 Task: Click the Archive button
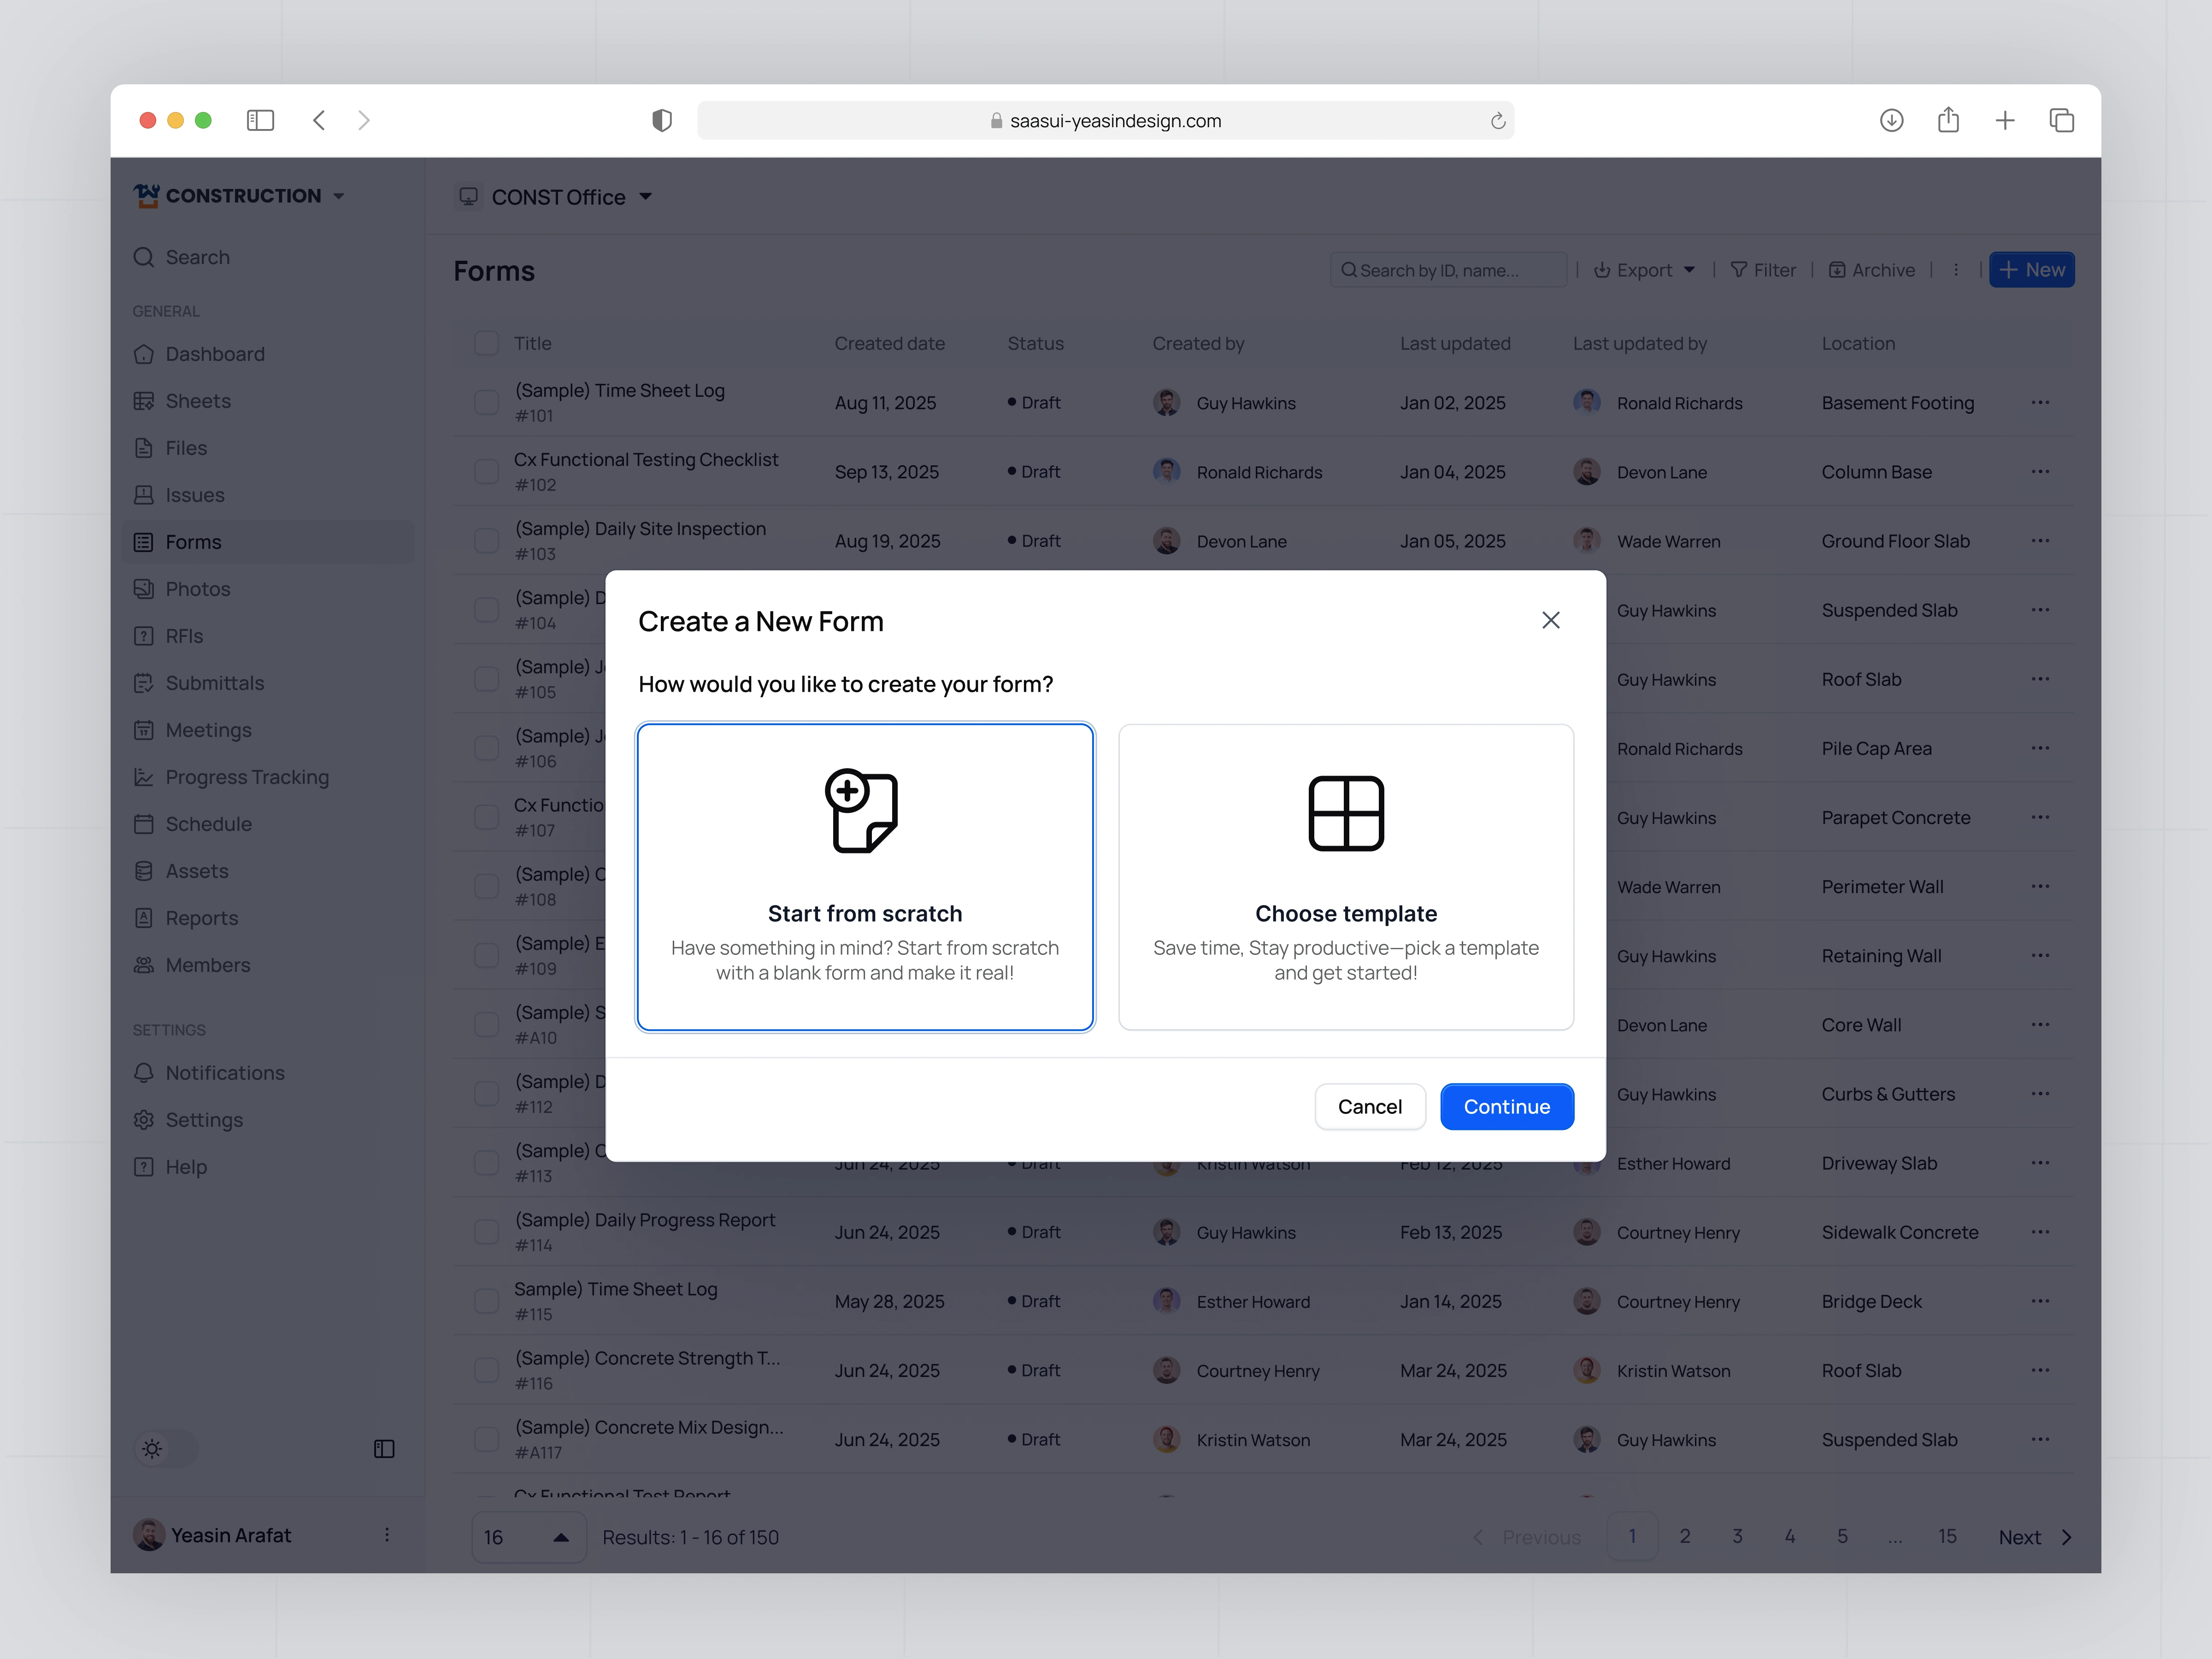1872,270
